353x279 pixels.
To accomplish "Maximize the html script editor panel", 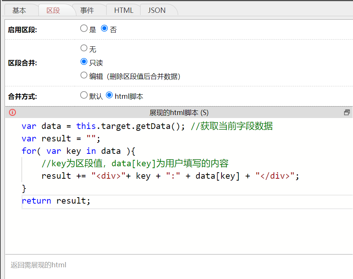I will 347,112.
